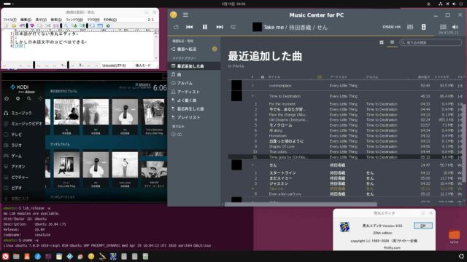
Task: Pause playback in Music Center
Action: pos(204,27)
